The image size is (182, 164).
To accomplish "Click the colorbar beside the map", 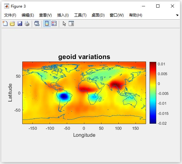I will click(x=153, y=93).
